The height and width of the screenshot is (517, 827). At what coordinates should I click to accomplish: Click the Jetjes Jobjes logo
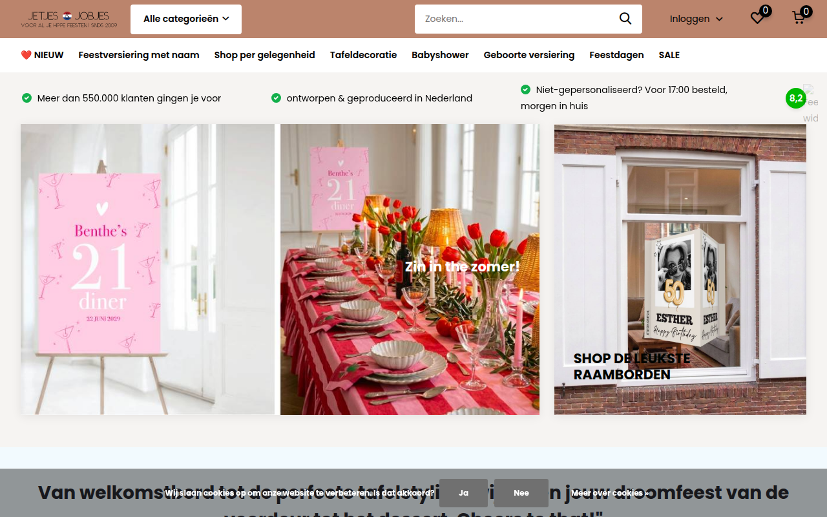coord(69,19)
